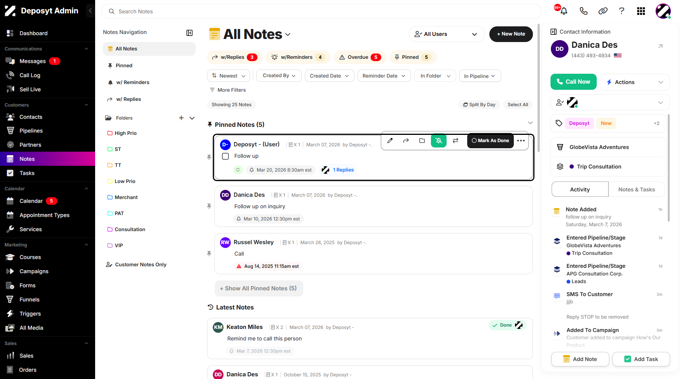Image resolution: width=680 pixels, height=379 pixels.
Task: Open the assigned user dropdown in contact panel
Action: pyautogui.click(x=610, y=102)
